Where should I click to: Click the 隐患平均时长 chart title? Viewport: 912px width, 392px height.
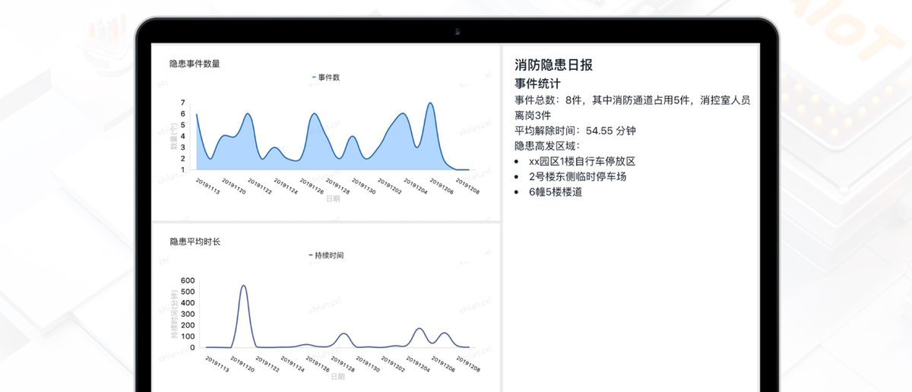[x=195, y=242]
